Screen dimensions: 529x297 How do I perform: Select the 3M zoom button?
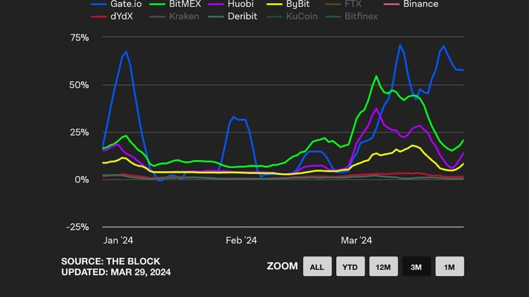(416, 267)
